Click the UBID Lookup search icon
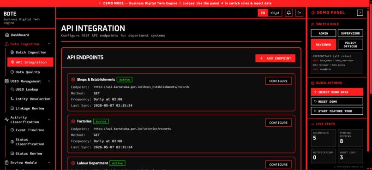Screen dimensions: 372x170 (12, 89)
